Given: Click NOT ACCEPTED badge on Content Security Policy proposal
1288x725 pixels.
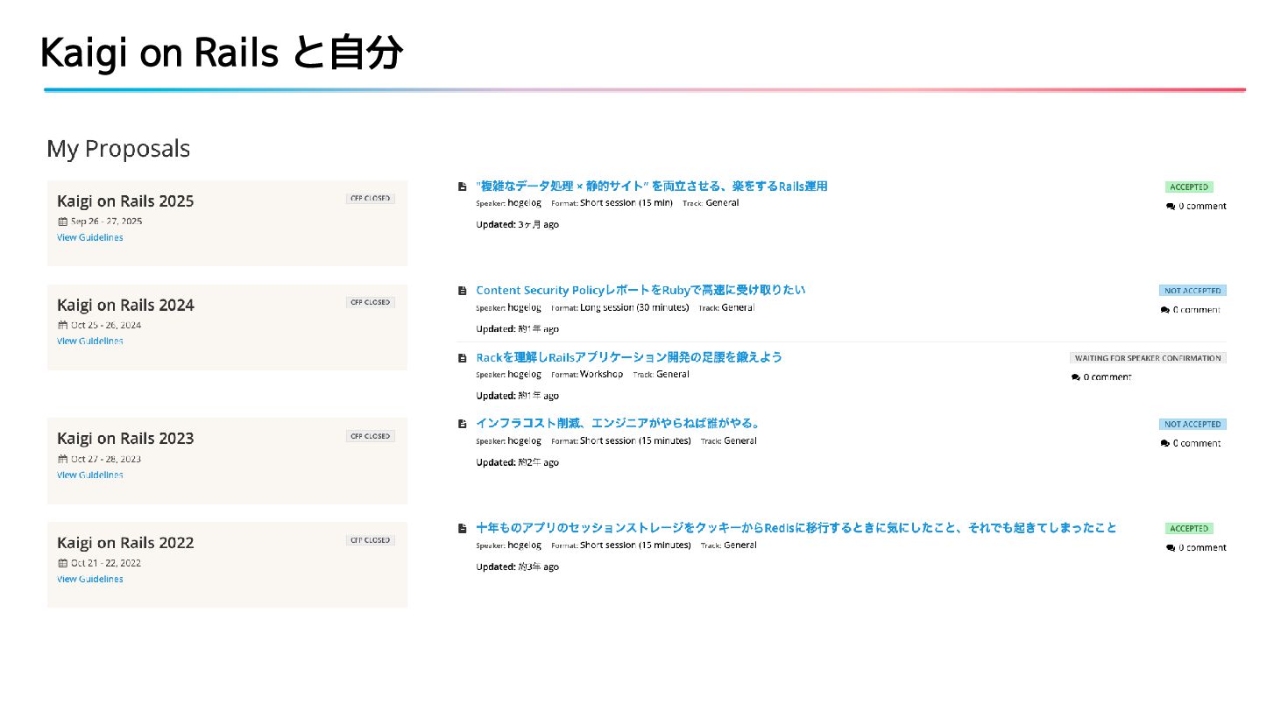Looking at the screenshot, I should [x=1192, y=291].
